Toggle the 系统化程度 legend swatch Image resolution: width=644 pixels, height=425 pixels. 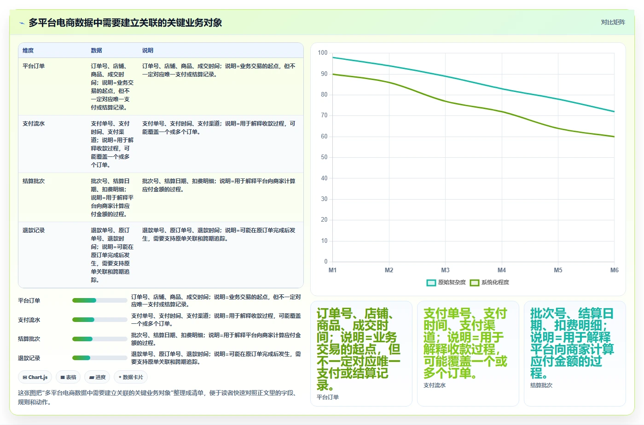point(475,282)
